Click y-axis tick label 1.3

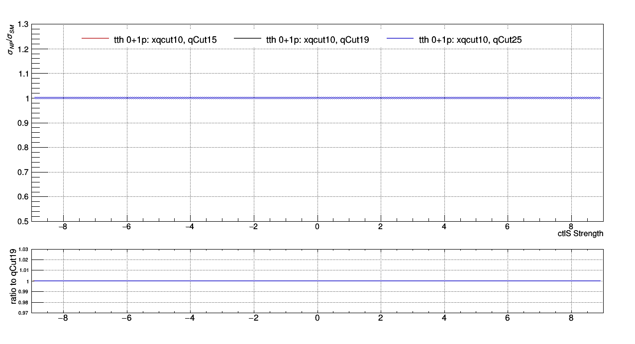point(23,24)
